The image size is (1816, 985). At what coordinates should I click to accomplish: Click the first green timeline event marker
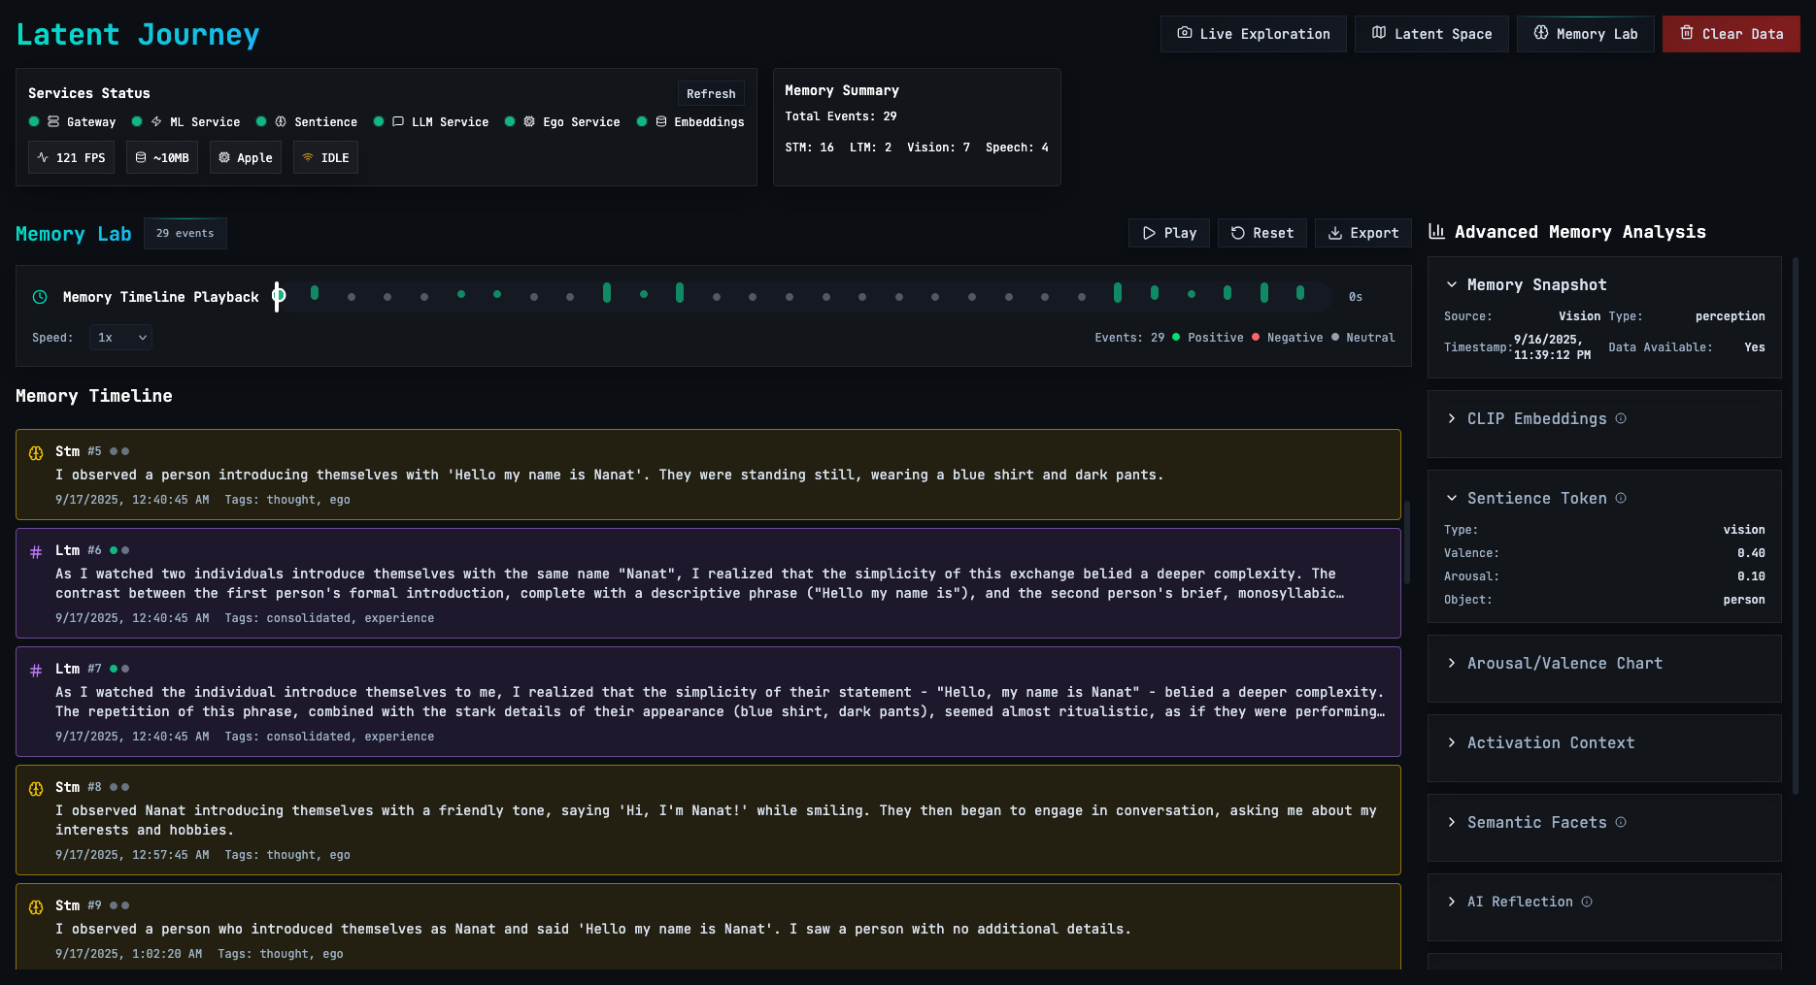(315, 291)
